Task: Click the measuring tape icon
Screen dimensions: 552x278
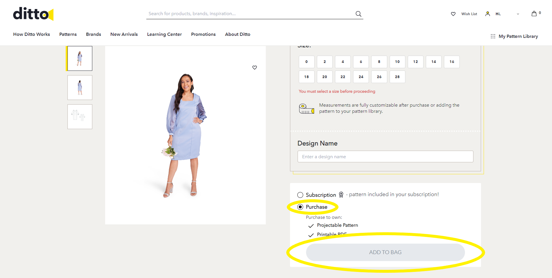Action: pyautogui.click(x=307, y=108)
